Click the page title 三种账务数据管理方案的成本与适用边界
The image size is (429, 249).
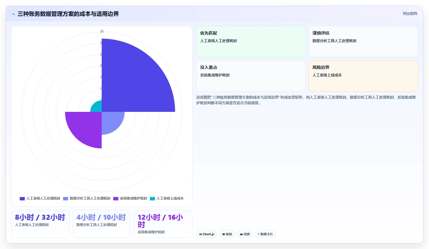point(68,14)
